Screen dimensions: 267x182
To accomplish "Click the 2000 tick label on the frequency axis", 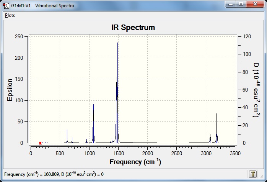I will (x=148, y=153).
